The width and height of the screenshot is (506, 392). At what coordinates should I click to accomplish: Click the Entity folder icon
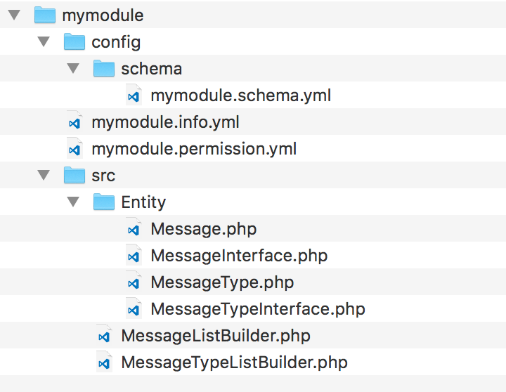(x=104, y=202)
